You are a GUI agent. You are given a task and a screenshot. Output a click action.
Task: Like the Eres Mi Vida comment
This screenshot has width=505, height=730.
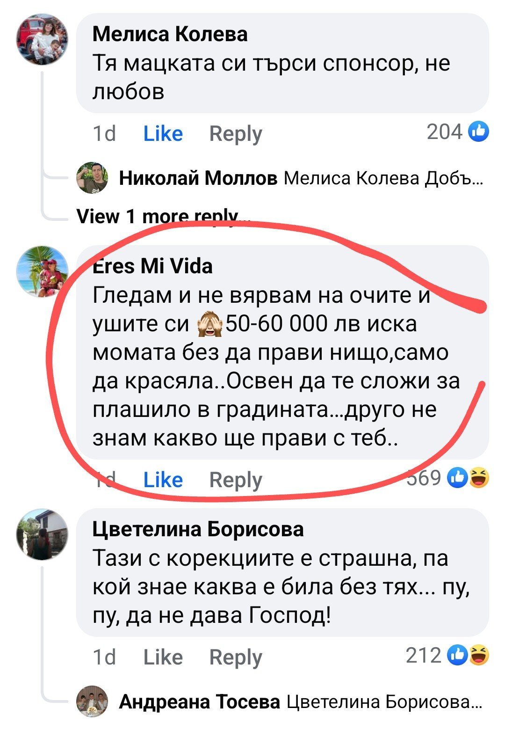coord(163,480)
